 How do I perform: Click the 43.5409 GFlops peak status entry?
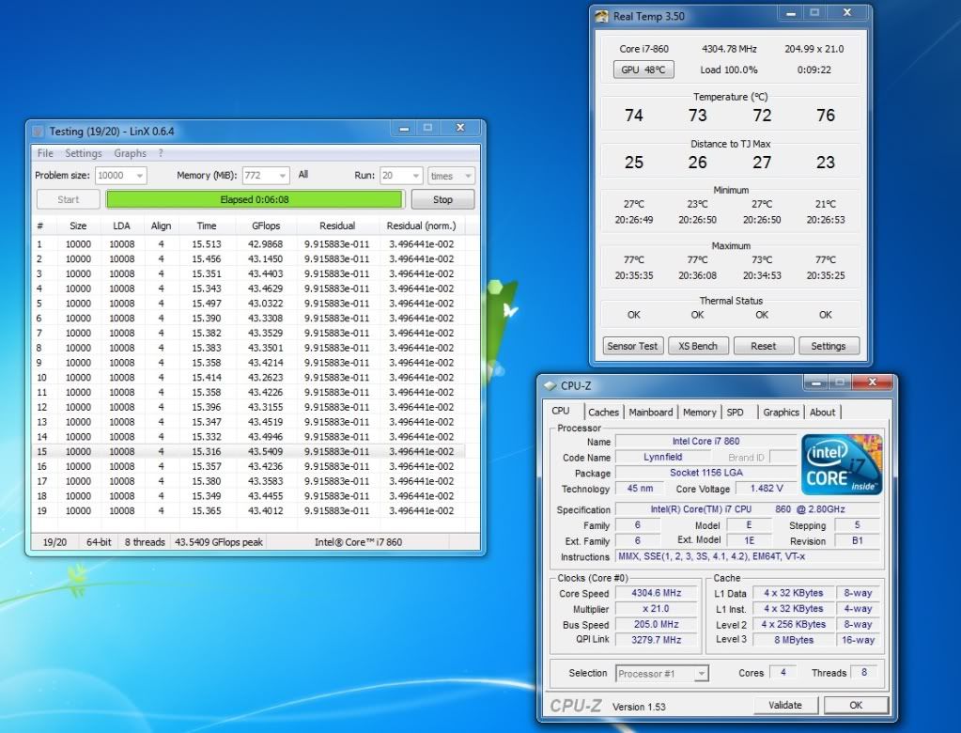[219, 542]
